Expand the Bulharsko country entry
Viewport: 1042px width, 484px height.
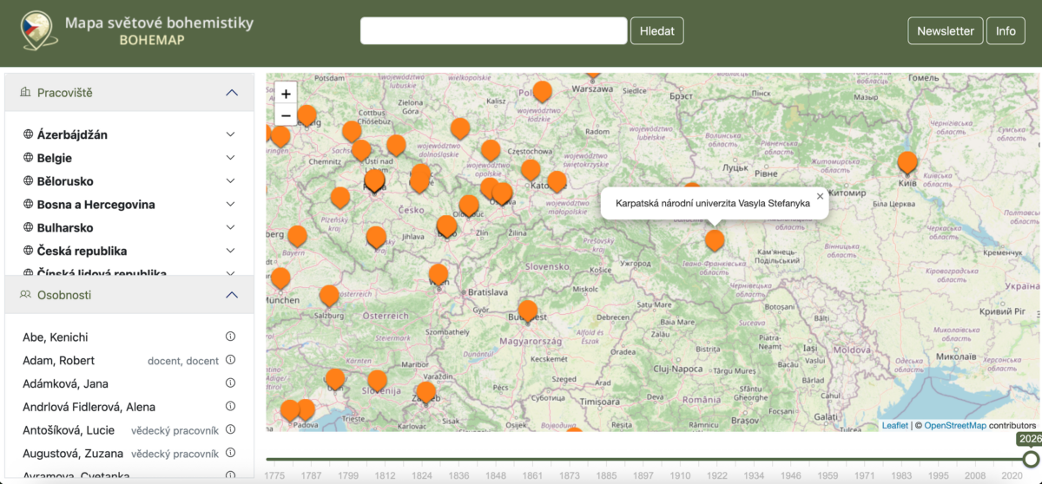[x=230, y=227]
